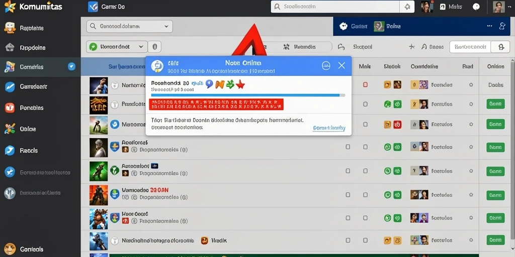Toggle the blue check badge on Comarifas sidebar item
Image resolution: width=515 pixels, height=257 pixels.
tap(71, 67)
